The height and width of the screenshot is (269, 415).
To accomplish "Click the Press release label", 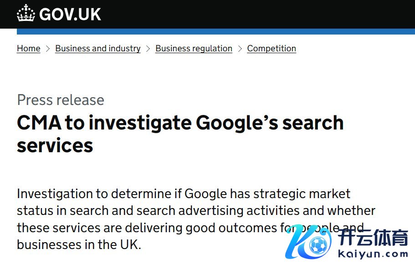I will click(61, 100).
